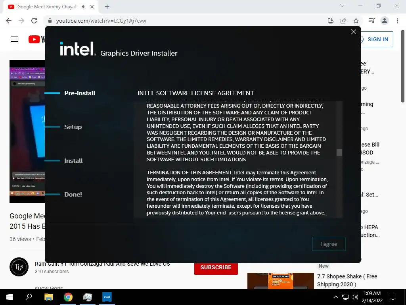Click the video player thumbnail
Screen dimensions: 406x305
27,131
